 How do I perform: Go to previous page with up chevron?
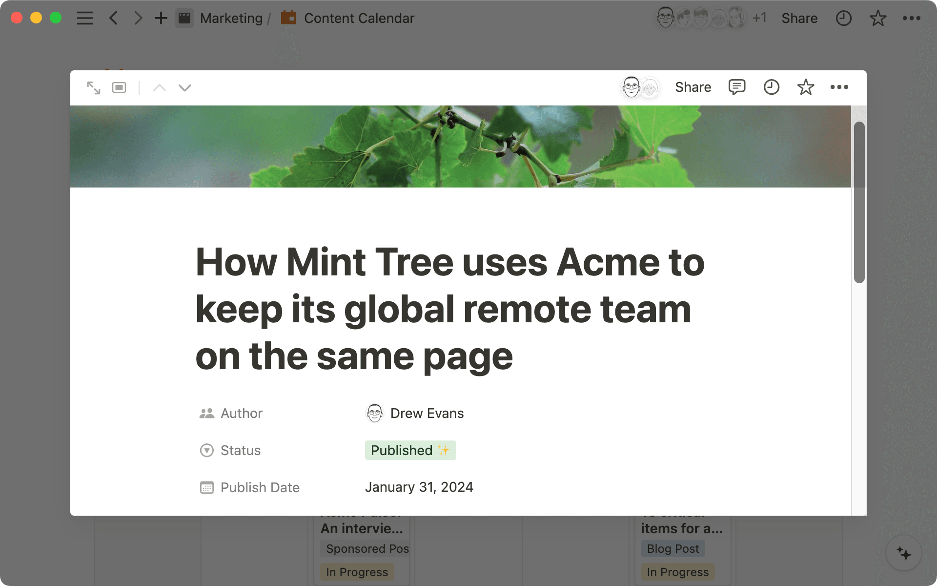(x=159, y=88)
